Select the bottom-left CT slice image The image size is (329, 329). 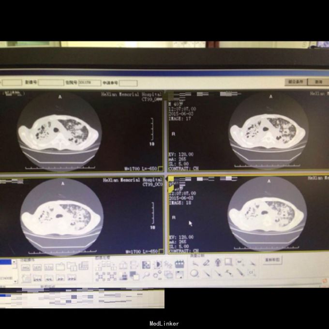coord(61,214)
